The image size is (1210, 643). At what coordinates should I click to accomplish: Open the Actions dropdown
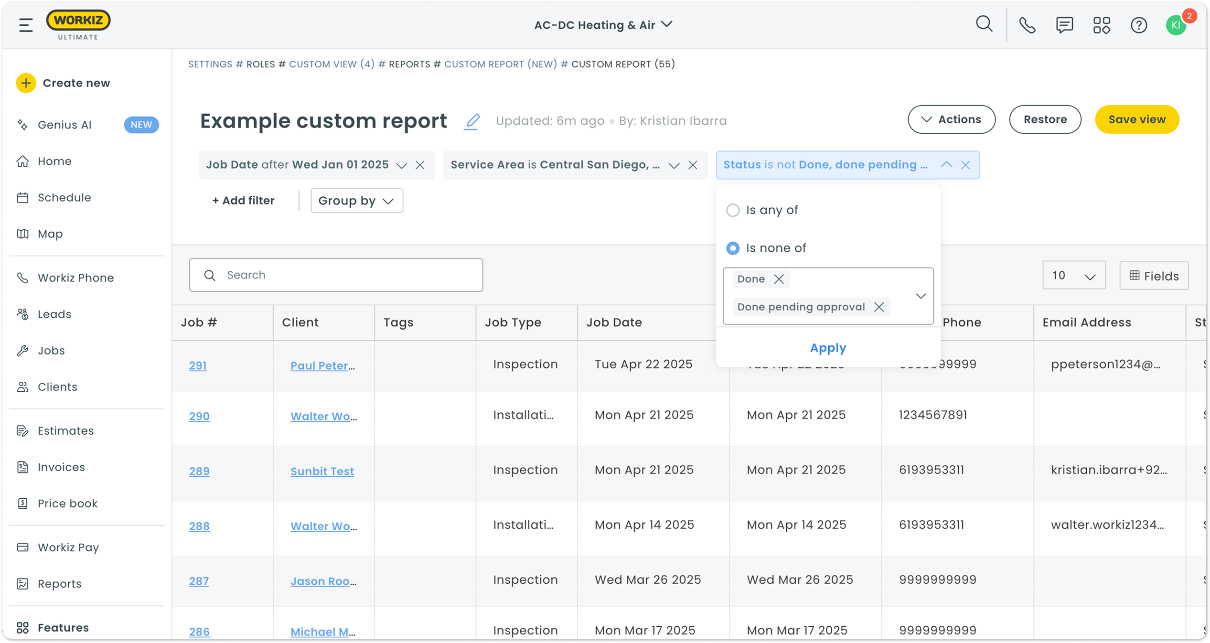951,119
